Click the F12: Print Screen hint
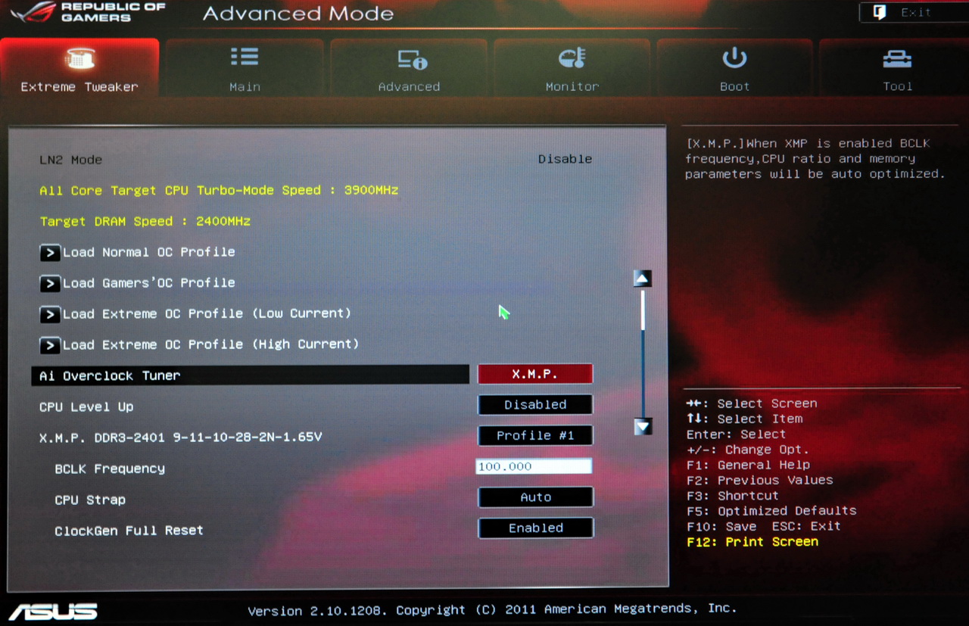The width and height of the screenshot is (969, 626). click(752, 541)
